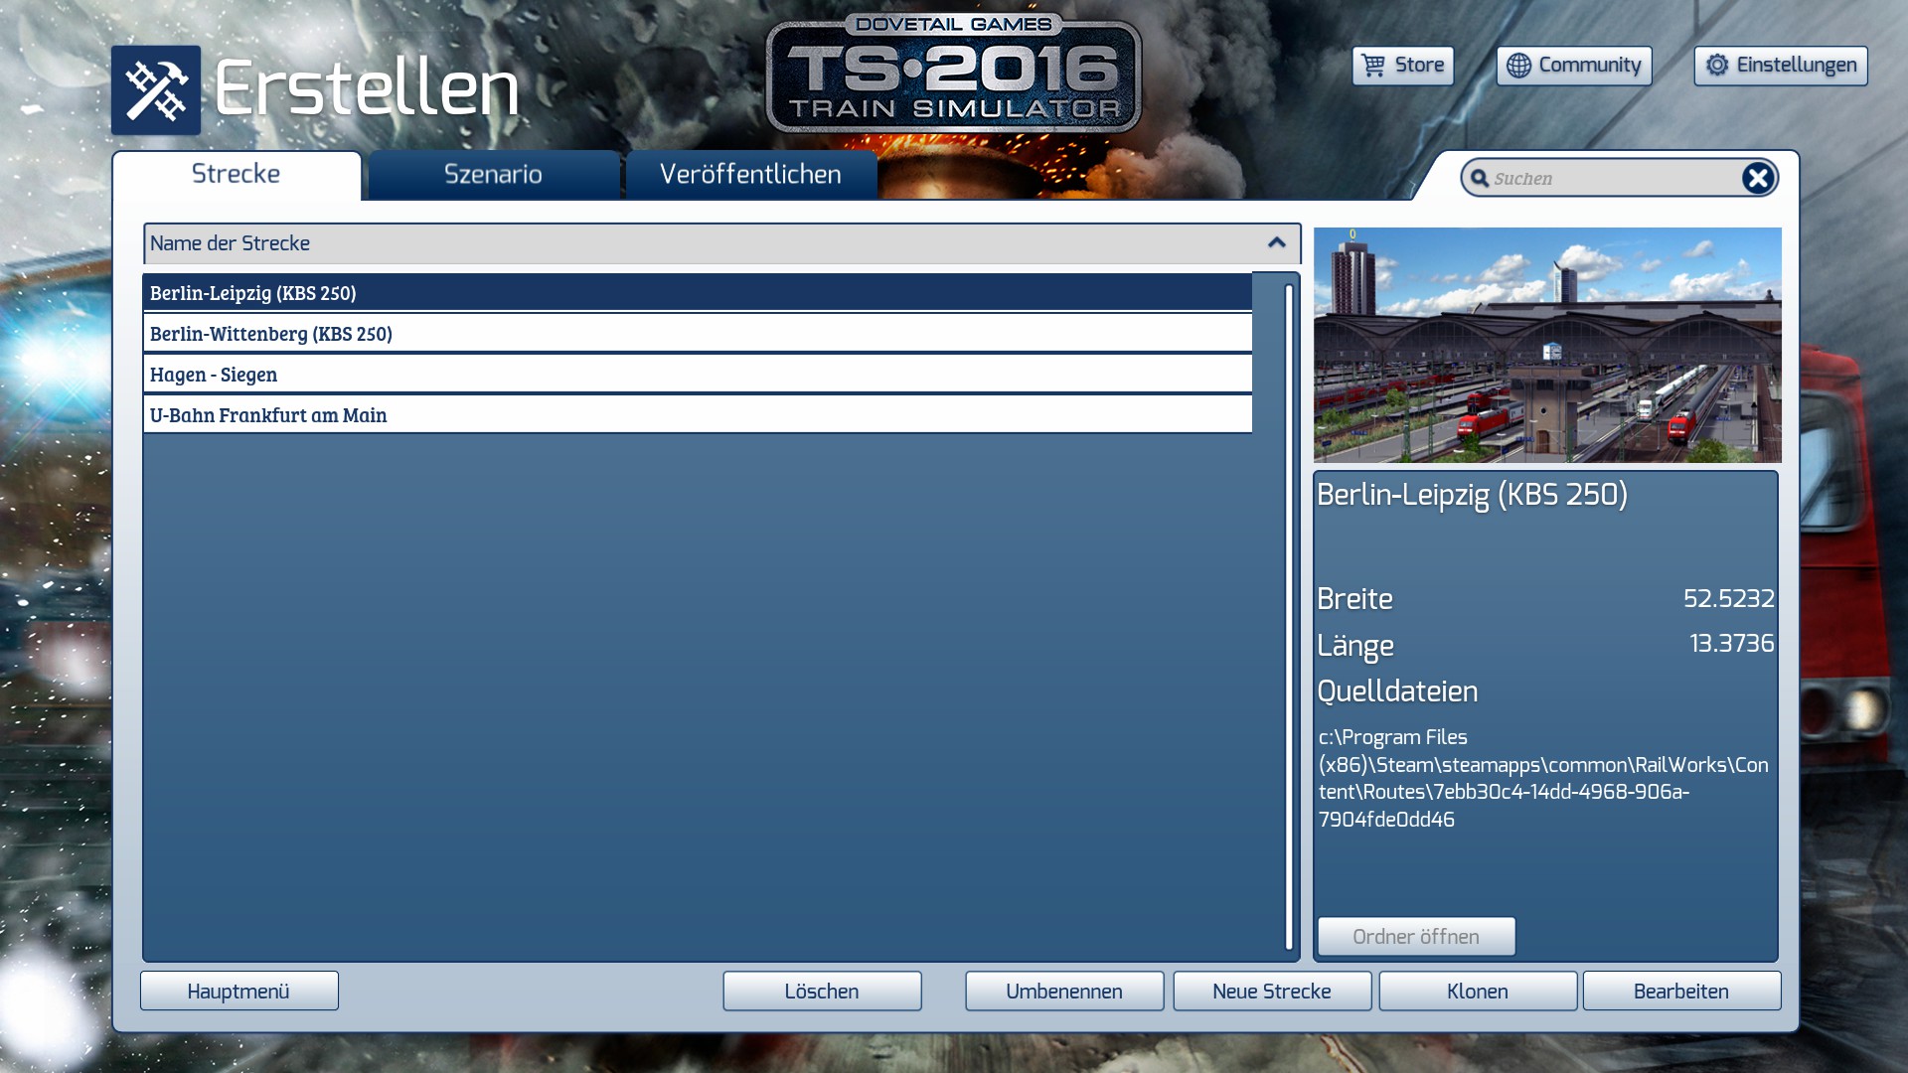Open the Veröffentlichen tab

[750, 175]
